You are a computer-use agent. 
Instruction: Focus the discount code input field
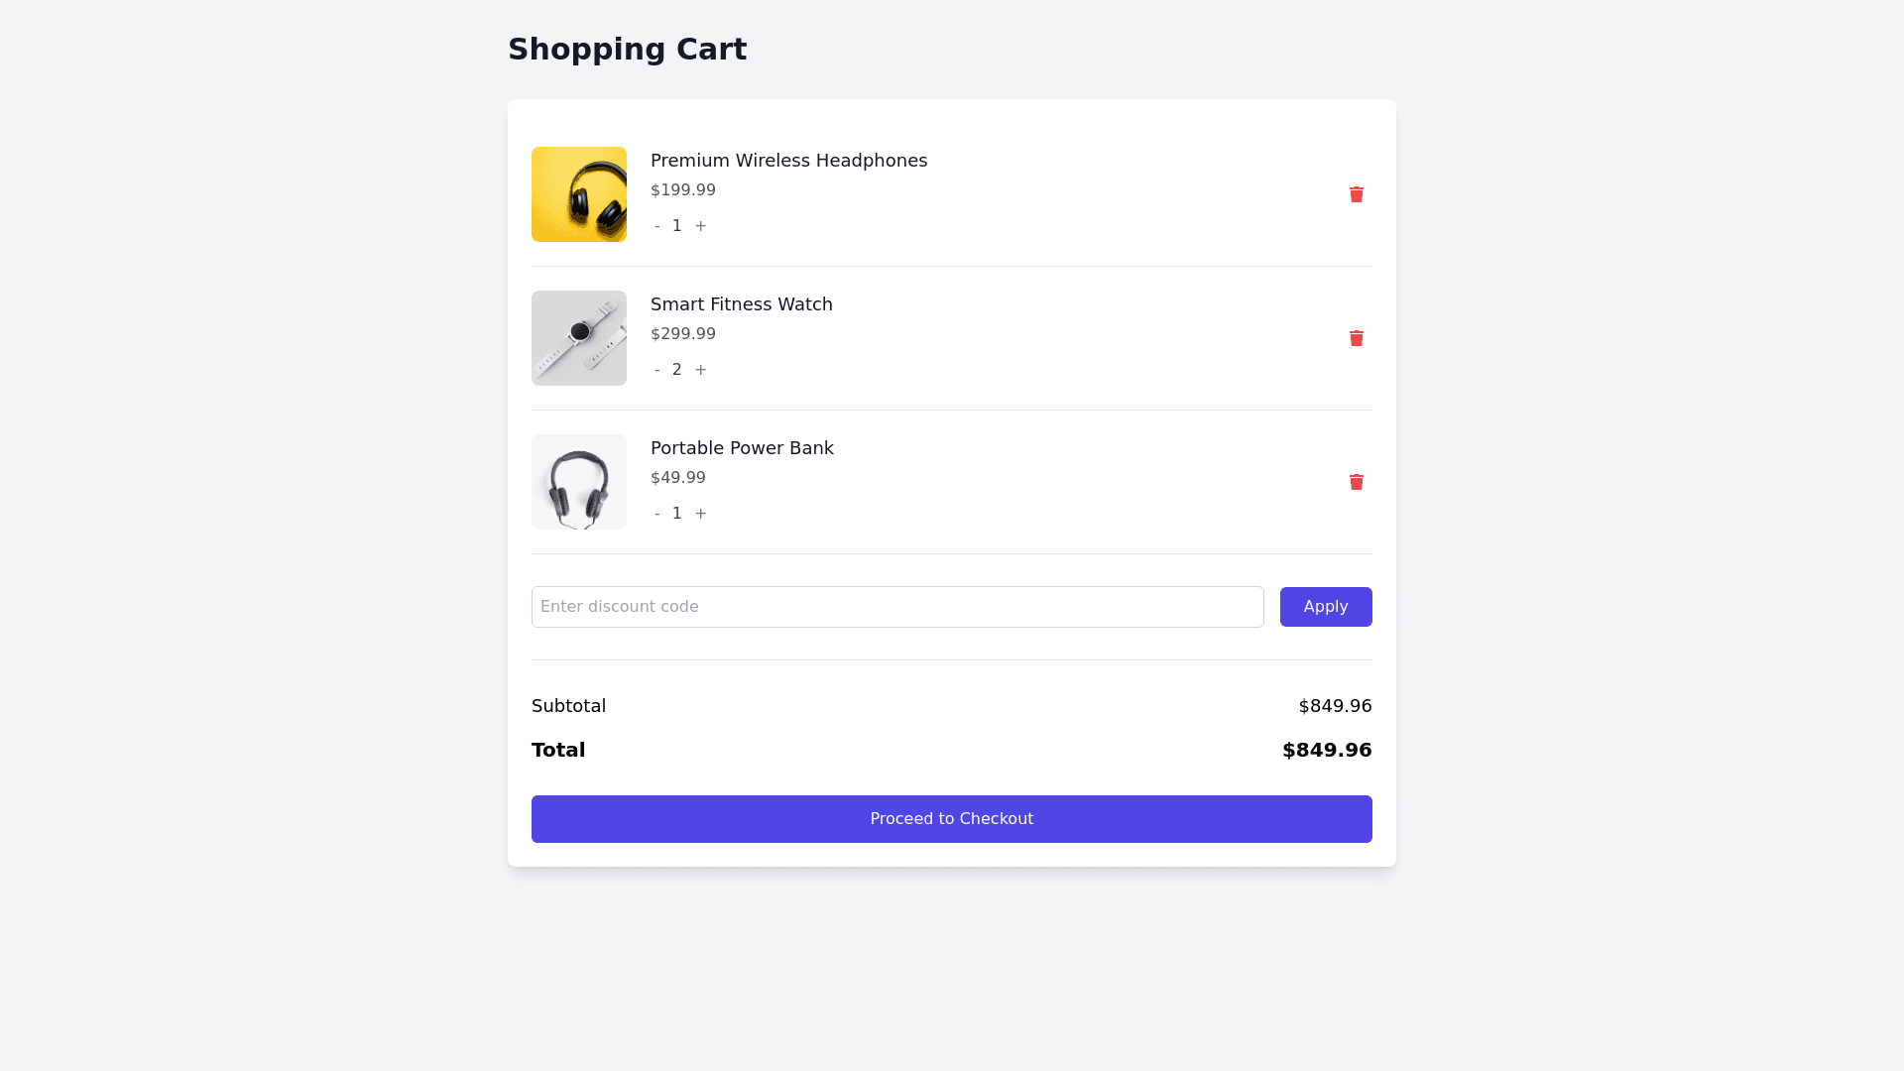point(896,607)
